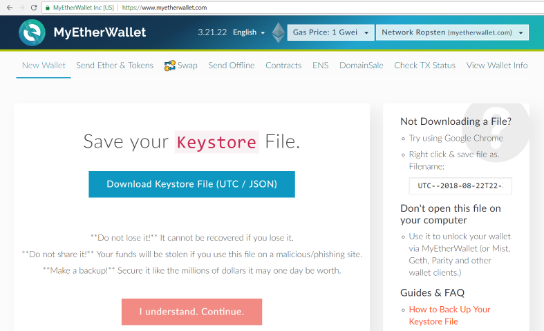Click the green padlock security icon

(48, 8)
